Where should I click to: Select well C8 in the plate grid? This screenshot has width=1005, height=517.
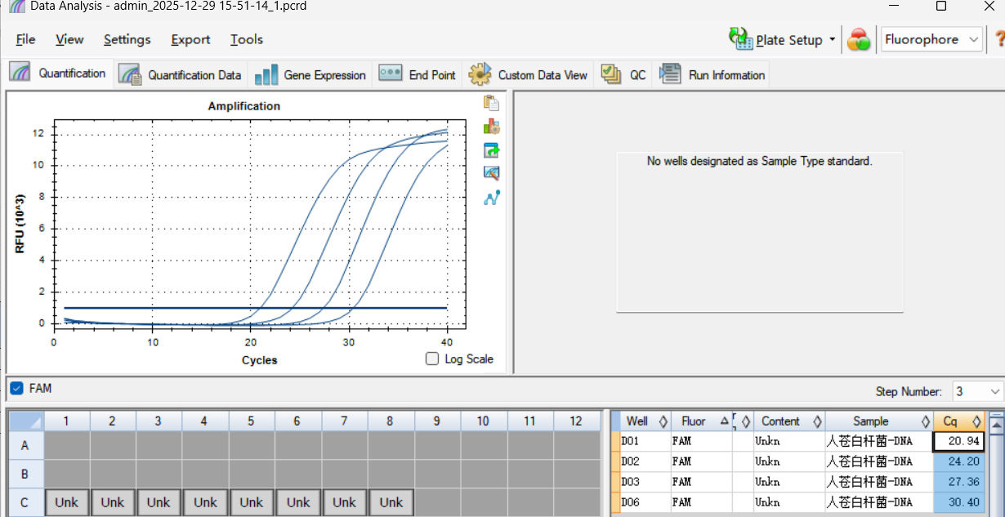click(391, 502)
